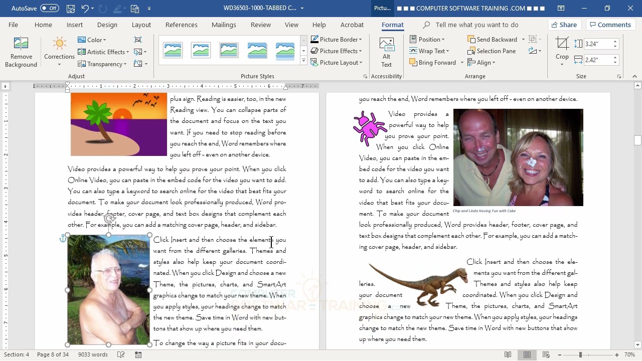This screenshot has height=361, width=642.
Task: Switch to the Insert tab
Action: click(75, 25)
